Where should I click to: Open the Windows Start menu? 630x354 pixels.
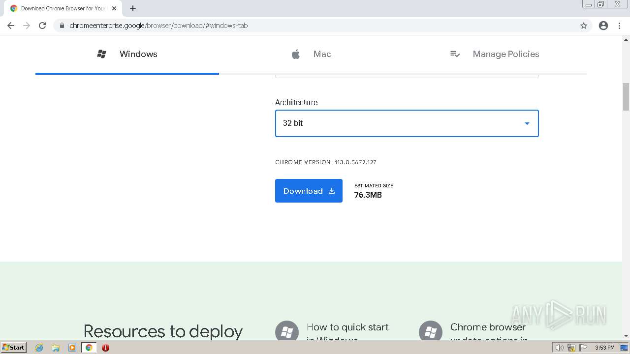tap(14, 348)
